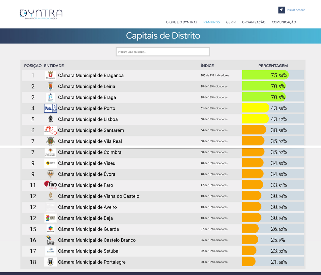This screenshot has height=275, width=321.
Task: Click the Faro municipality logo
Action: (50, 185)
